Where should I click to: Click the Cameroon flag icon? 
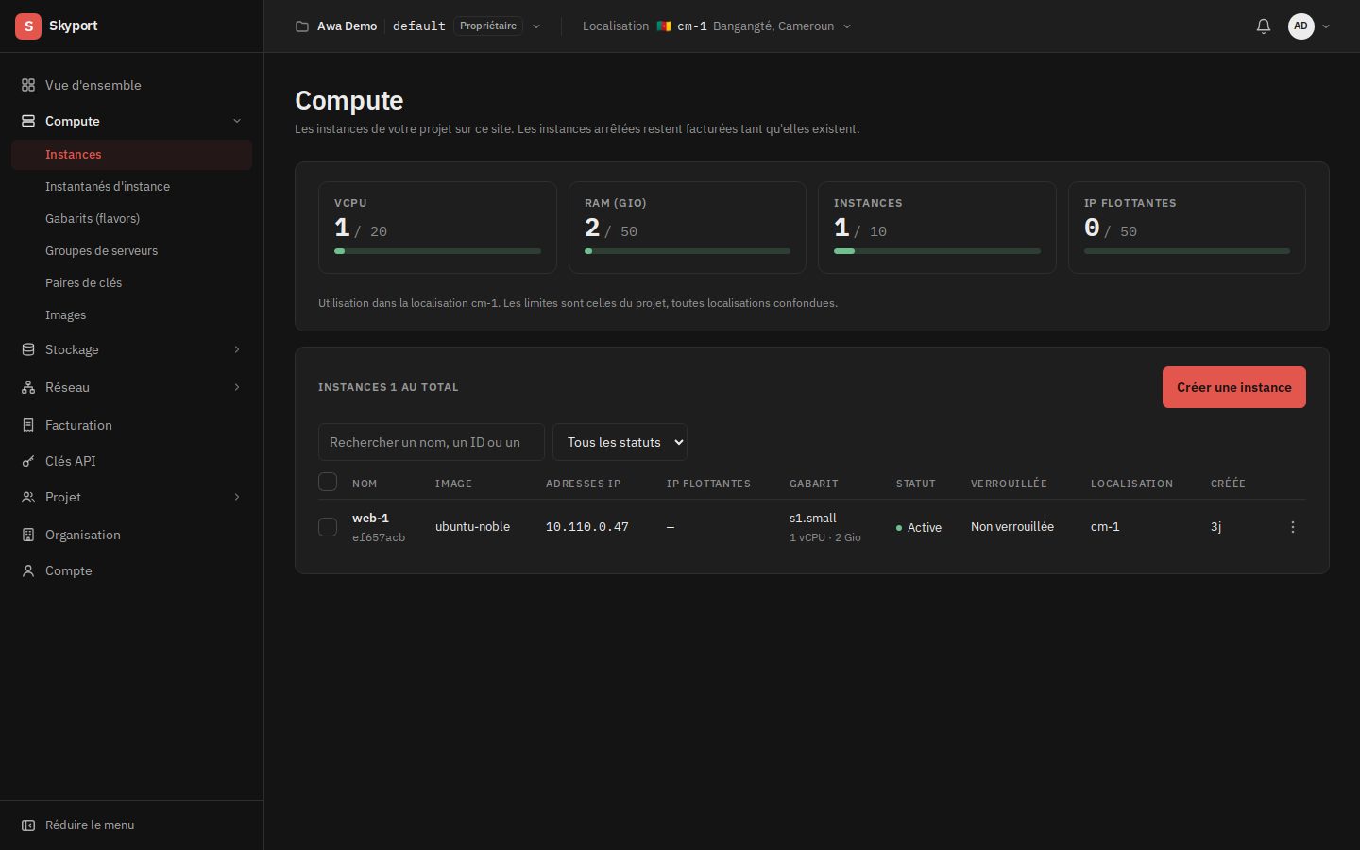pos(664,26)
